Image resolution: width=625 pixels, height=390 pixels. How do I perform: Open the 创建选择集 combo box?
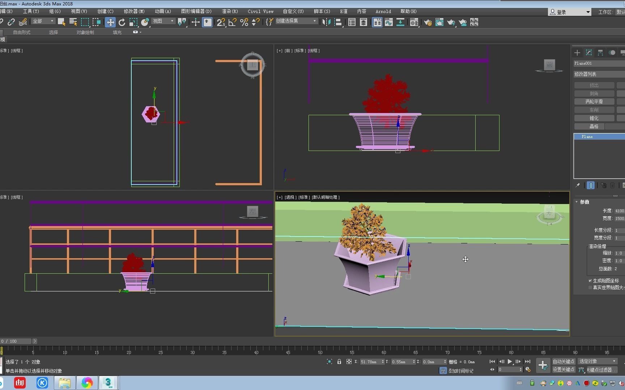(x=297, y=21)
